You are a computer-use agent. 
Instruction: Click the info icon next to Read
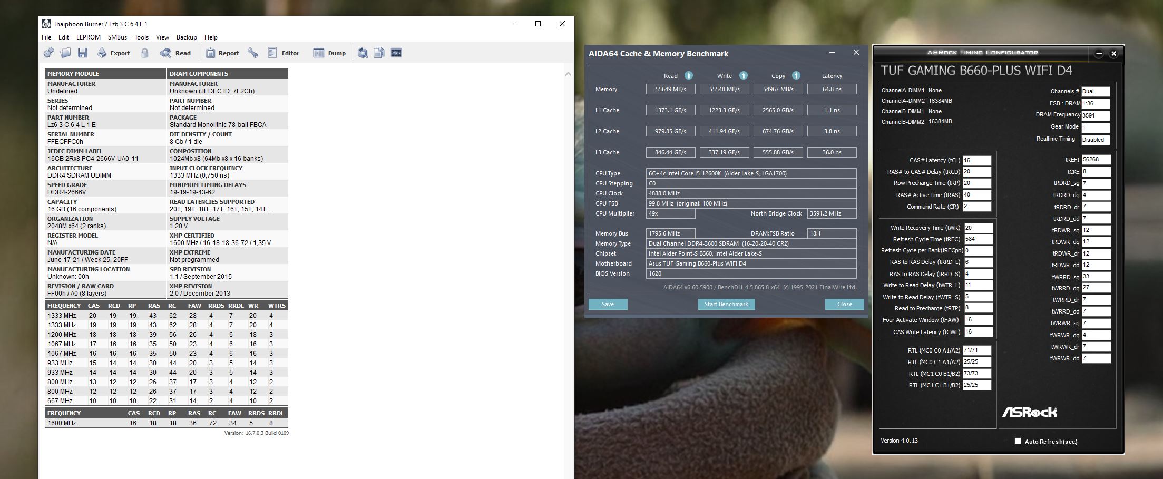pyautogui.click(x=688, y=75)
